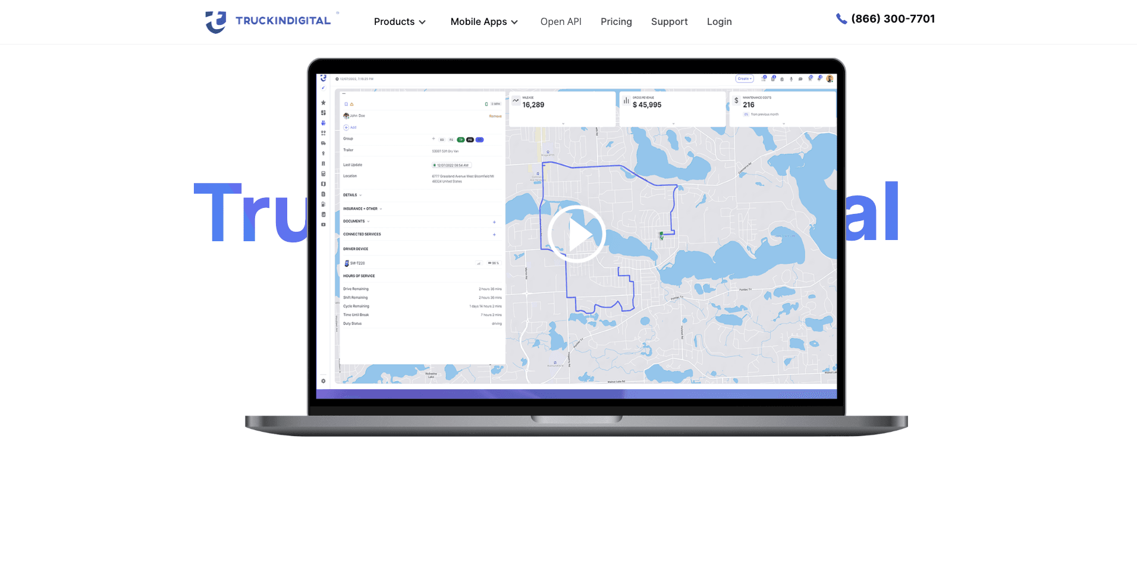Screen dimensions: 1137x568
Task: Click the settings gear in demo sidebar
Action: (x=323, y=381)
